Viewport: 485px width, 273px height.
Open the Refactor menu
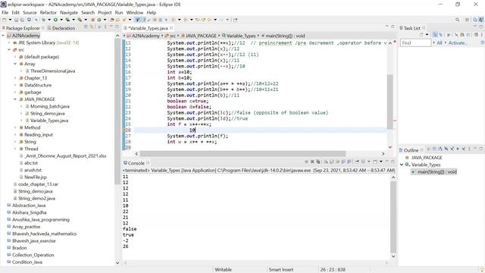pos(48,12)
